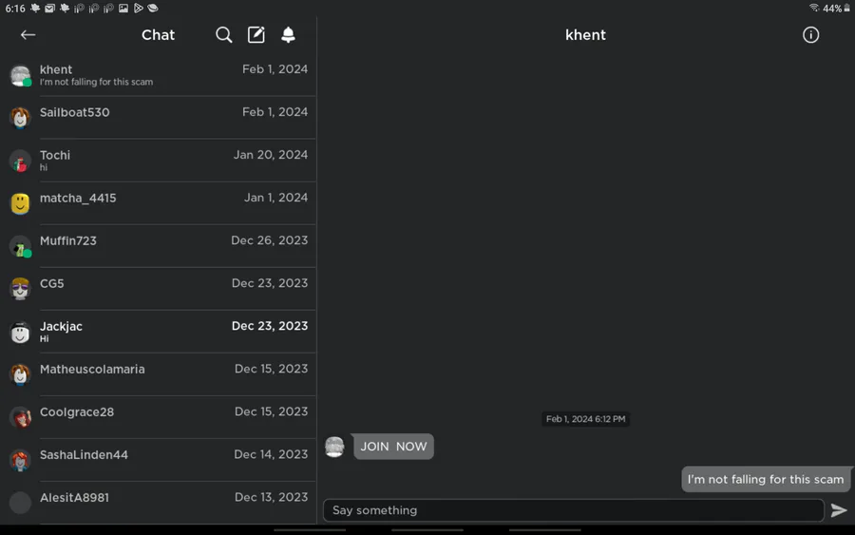Start a new chat with compose icon
Image resolution: width=855 pixels, height=535 pixels.
[256, 35]
